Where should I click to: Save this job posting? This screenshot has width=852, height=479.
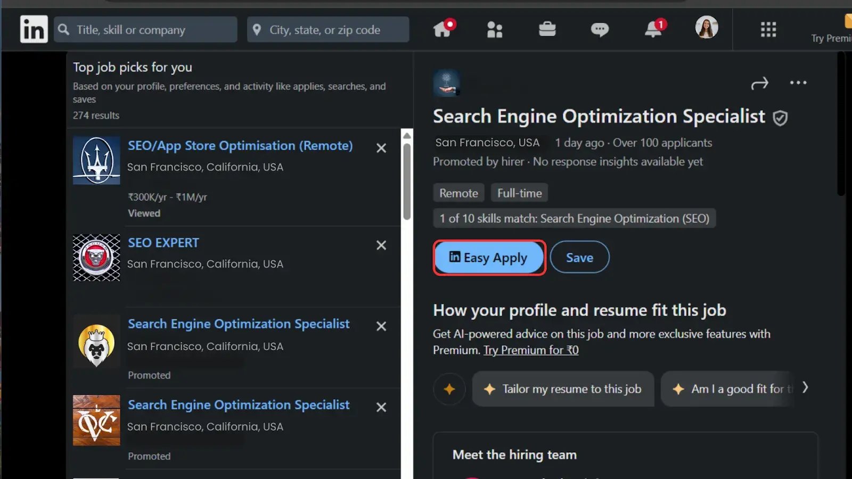(x=579, y=258)
